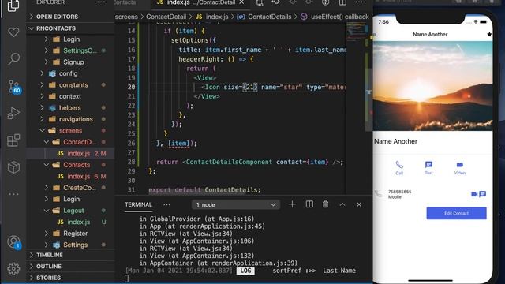Open the Explorer view in activity bar
This screenshot has height=284, width=505.
(x=13, y=6)
